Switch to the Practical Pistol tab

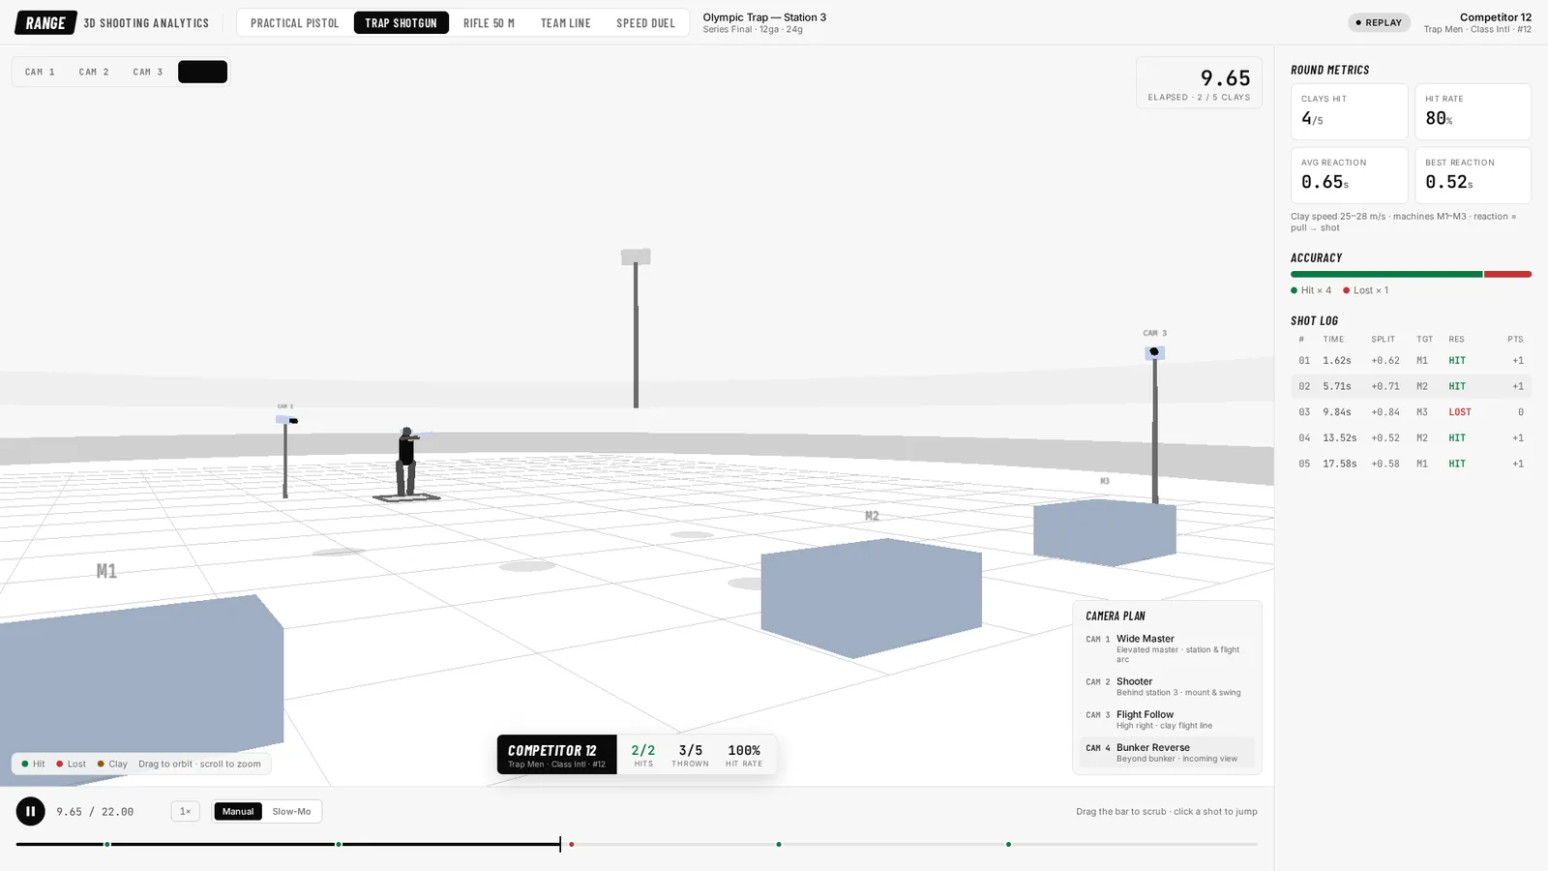coord(295,22)
